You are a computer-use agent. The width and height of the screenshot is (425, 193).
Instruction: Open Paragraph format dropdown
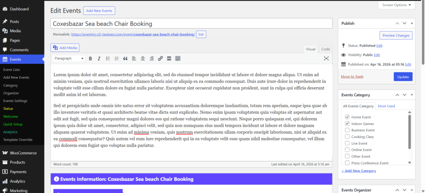(x=69, y=58)
